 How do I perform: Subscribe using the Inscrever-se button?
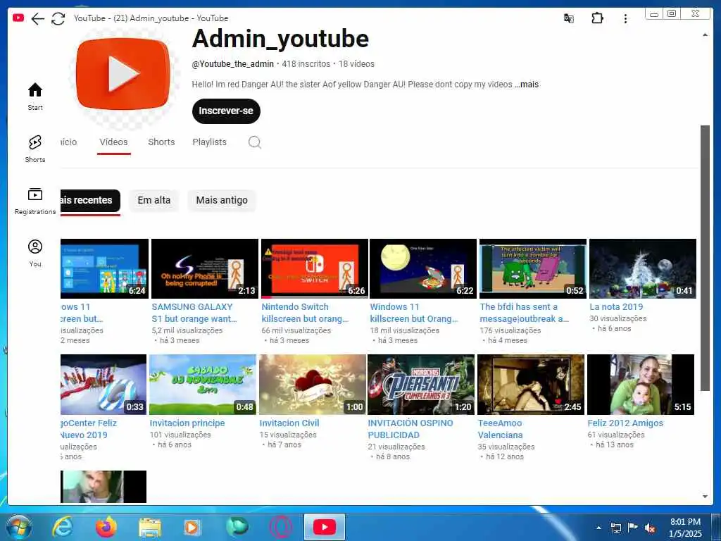[x=226, y=111]
